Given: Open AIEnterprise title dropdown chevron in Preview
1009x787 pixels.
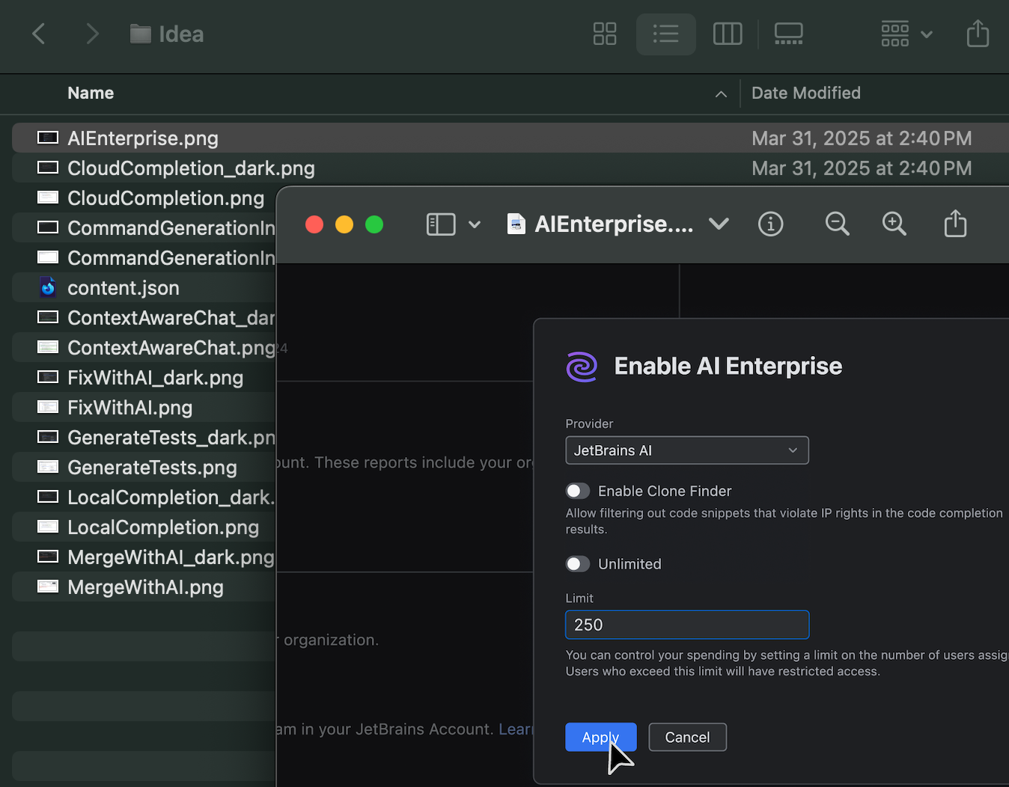Looking at the screenshot, I should click(x=719, y=224).
